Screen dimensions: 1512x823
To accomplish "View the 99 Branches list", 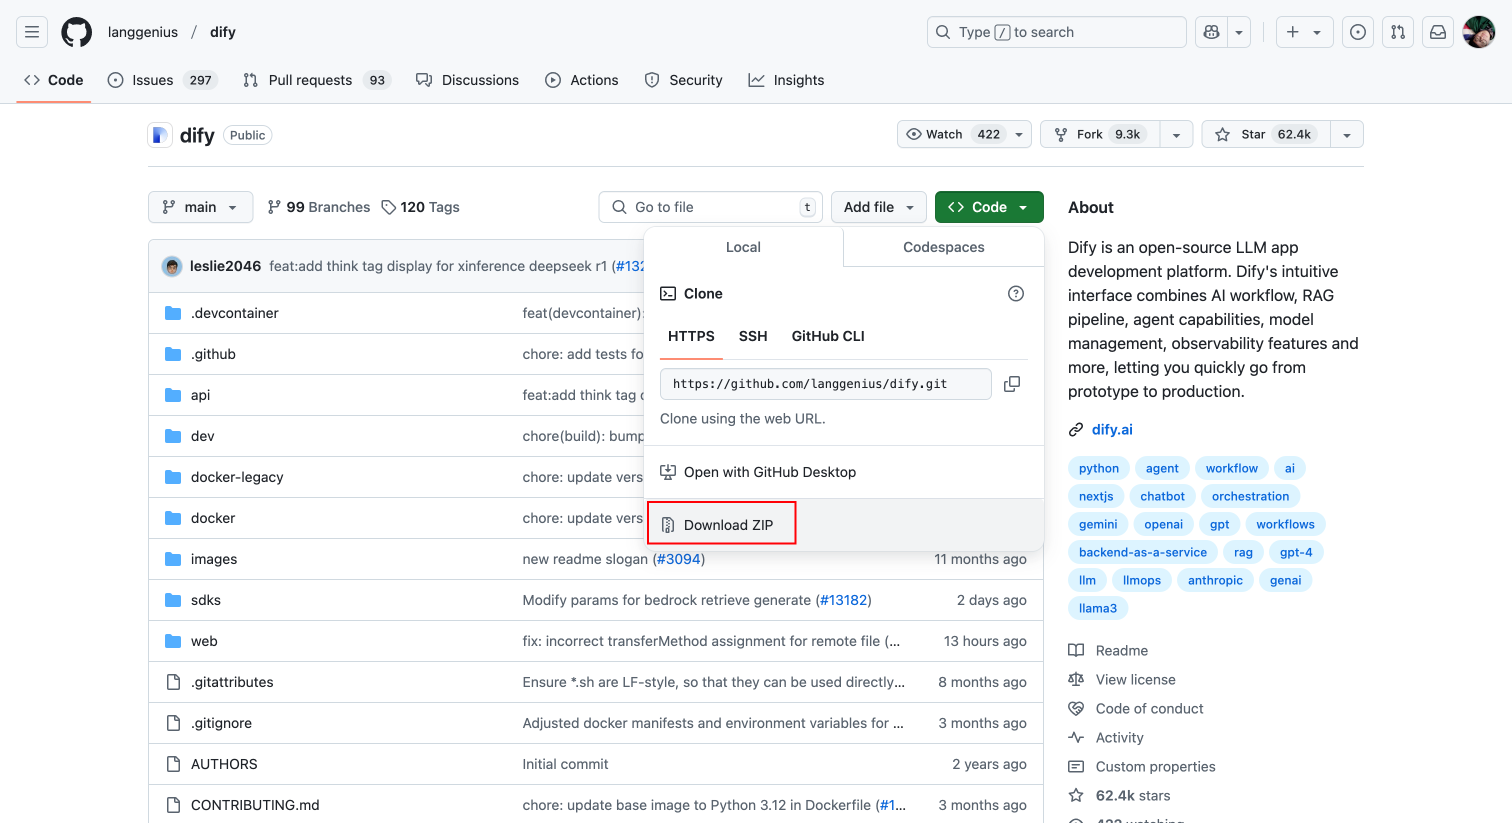I will [318, 207].
